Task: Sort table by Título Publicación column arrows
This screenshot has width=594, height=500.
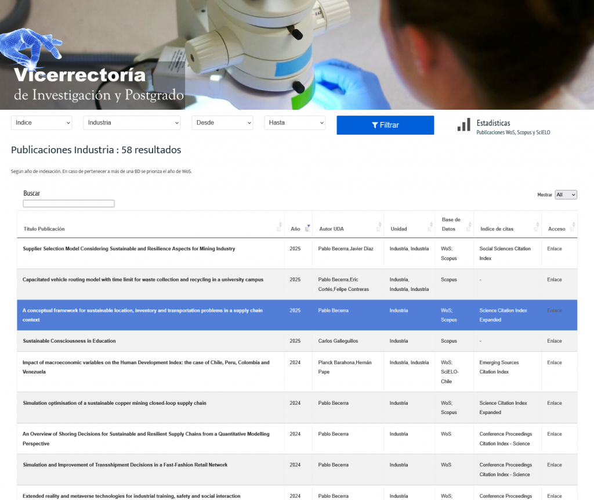Action: point(280,228)
